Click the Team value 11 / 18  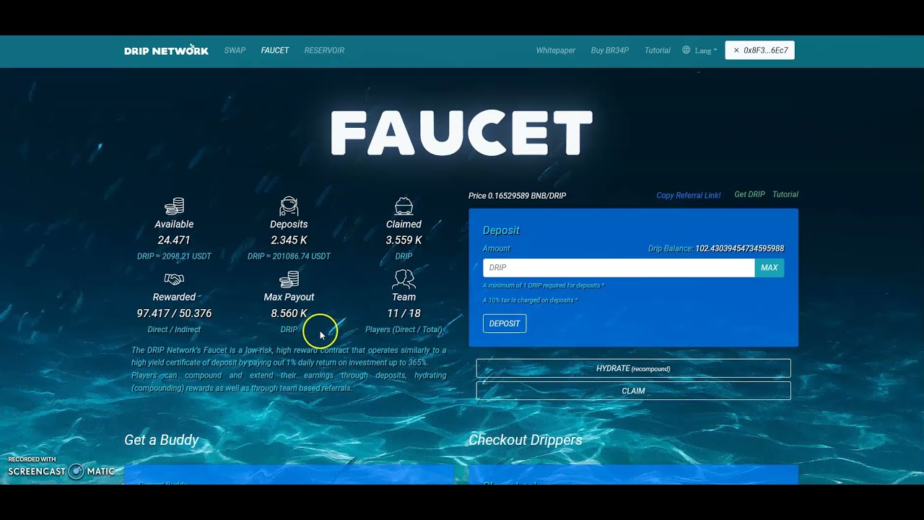coord(404,313)
